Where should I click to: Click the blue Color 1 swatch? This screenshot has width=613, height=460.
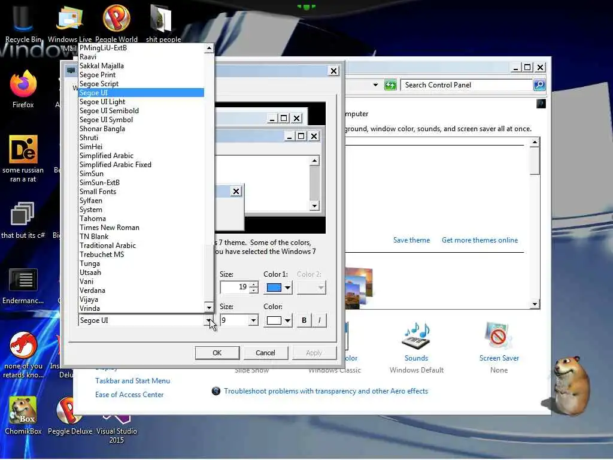click(x=274, y=288)
